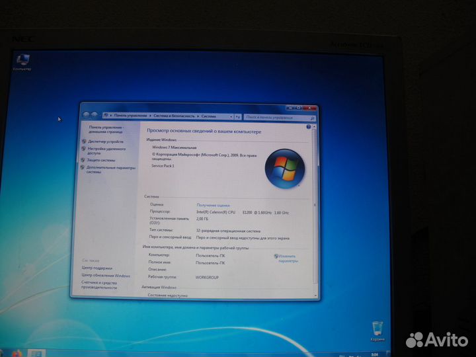This screenshot has width=476, height=357.
Task: Click the scrollbar up arrow
Action: [314, 126]
